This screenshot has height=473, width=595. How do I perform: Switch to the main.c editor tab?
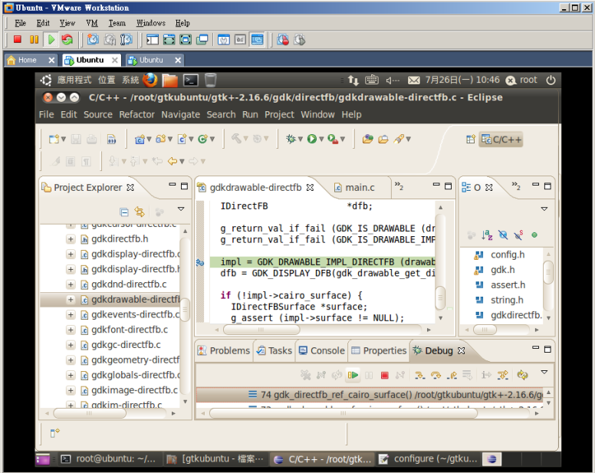tap(360, 187)
